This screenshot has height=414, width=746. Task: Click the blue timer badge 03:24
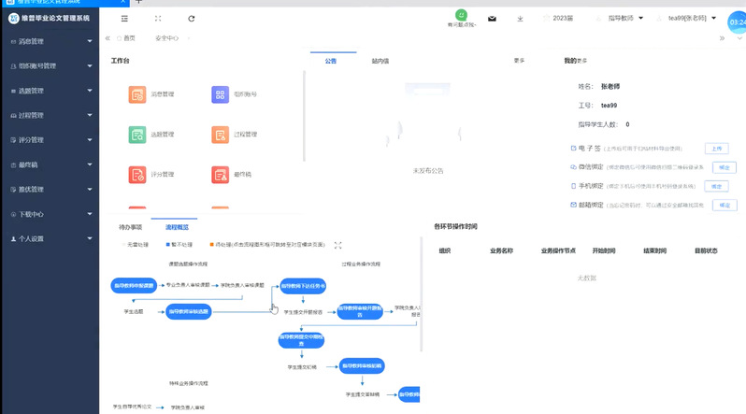pos(737,22)
